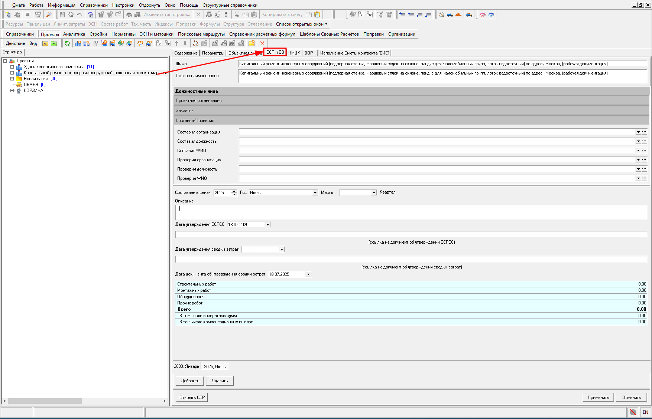This screenshot has width=652, height=419.
Task: Open the month dropdown showing Июль
Action: tap(315, 193)
